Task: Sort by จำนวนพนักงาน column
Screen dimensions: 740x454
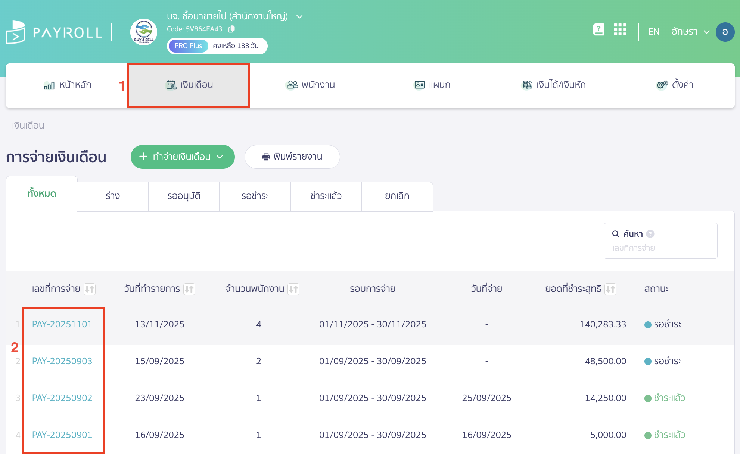Action: 293,289
